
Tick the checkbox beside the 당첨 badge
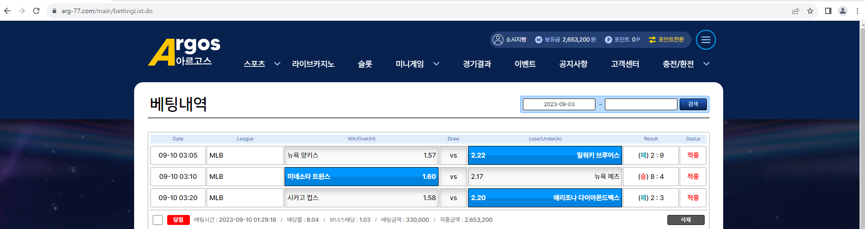(158, 220)
